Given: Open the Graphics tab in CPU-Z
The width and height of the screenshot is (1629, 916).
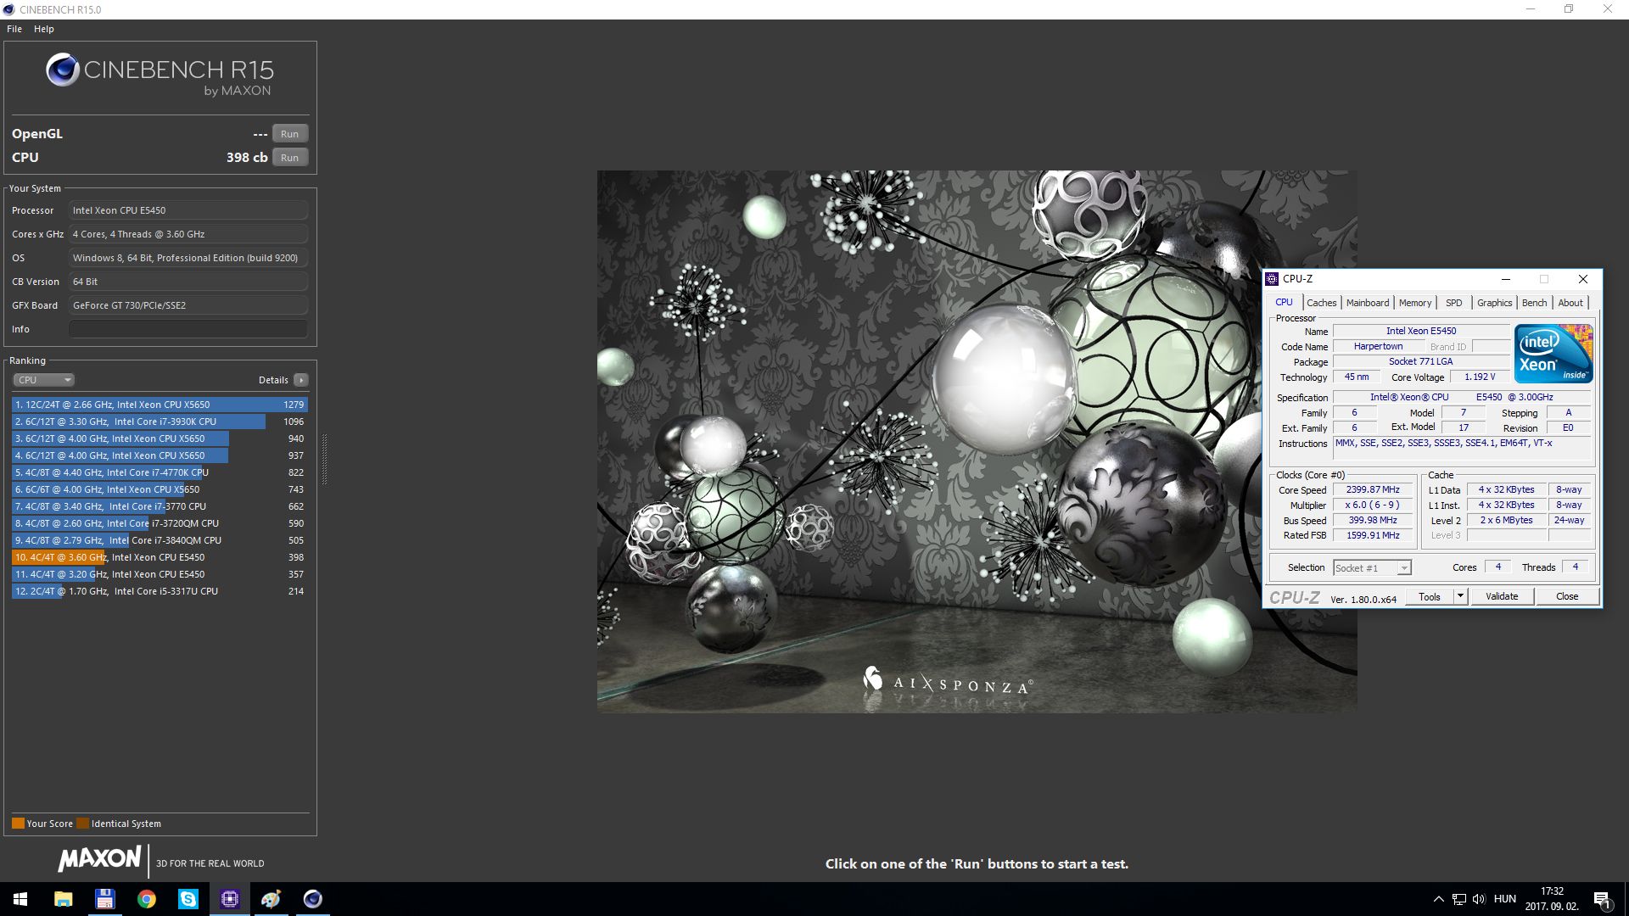Looking at the screenshot, I should (x=1494, y=303).
